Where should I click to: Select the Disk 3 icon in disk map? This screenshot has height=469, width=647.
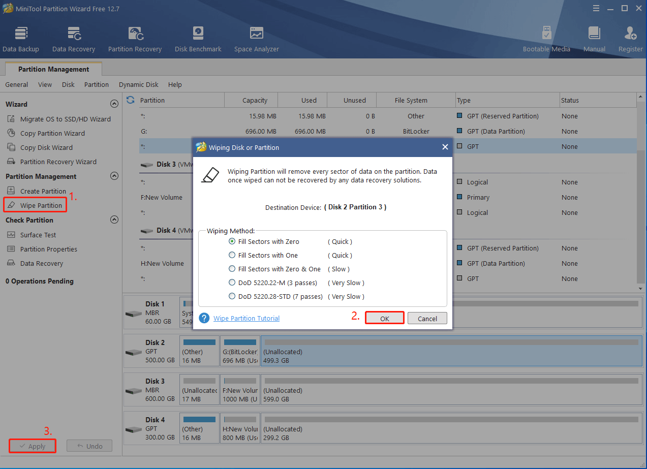click(x=134, y=390)
